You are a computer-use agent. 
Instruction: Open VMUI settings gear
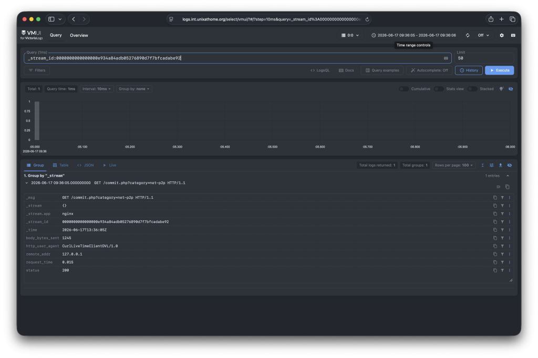pyautogui.click(x=502, y=35)
